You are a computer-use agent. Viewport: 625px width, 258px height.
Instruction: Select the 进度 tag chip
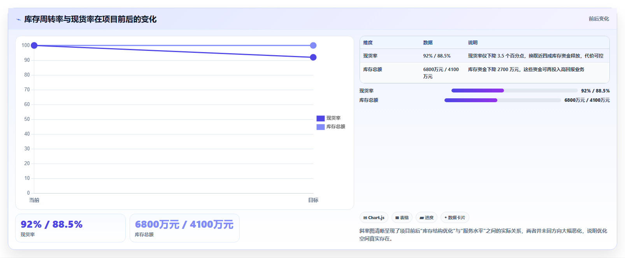point(427,218)
